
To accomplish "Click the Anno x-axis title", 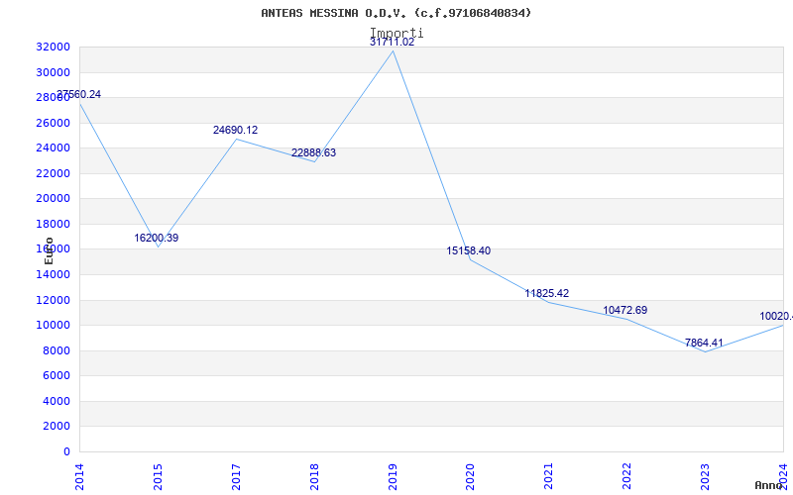I will (x=767, y=485).
